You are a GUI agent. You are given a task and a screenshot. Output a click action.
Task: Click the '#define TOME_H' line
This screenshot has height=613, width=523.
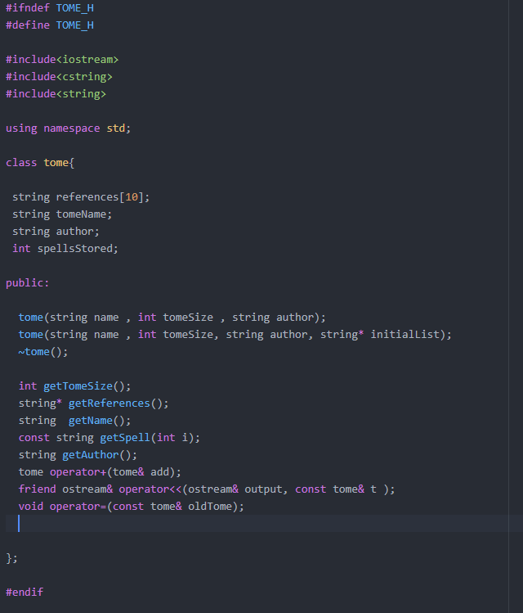(50, 25)
